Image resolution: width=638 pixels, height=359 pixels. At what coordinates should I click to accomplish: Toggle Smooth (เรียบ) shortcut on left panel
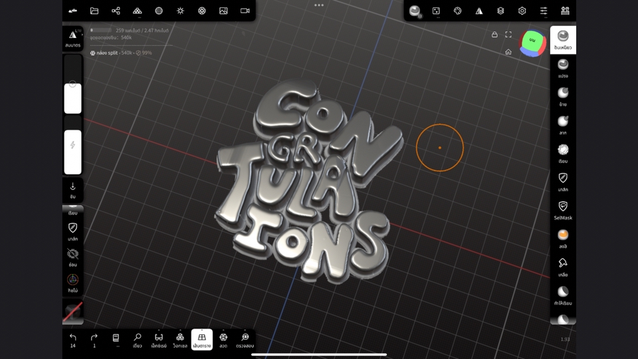(73, 211)
